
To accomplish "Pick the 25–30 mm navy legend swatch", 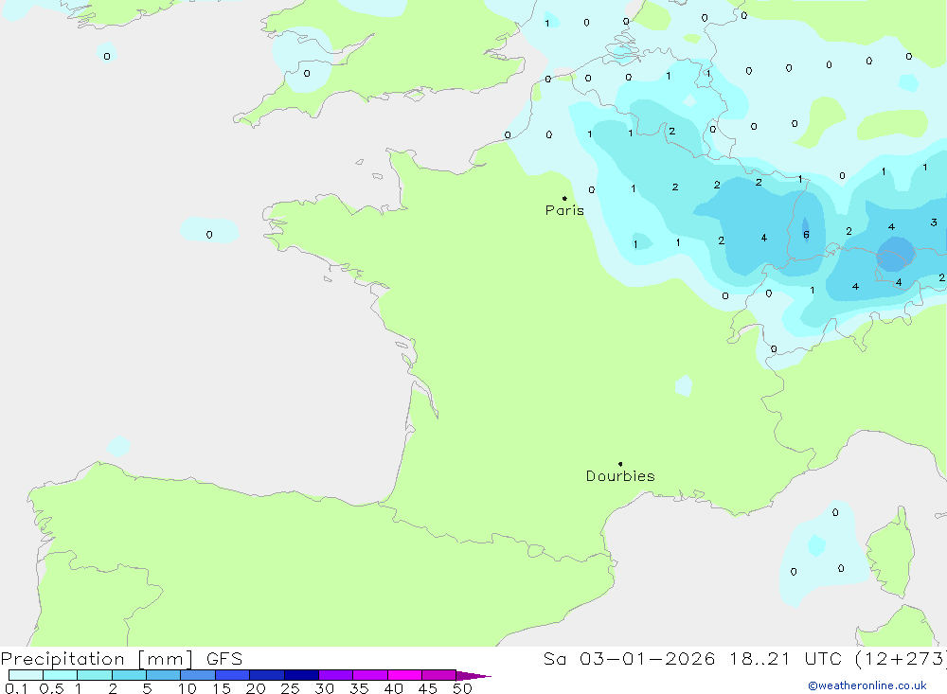I will tap(301, 675).
